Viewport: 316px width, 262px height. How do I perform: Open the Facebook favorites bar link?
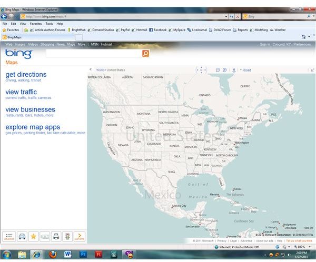(x=158, y=30)
